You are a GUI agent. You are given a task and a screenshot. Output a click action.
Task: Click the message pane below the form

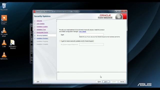click(92, 76)
